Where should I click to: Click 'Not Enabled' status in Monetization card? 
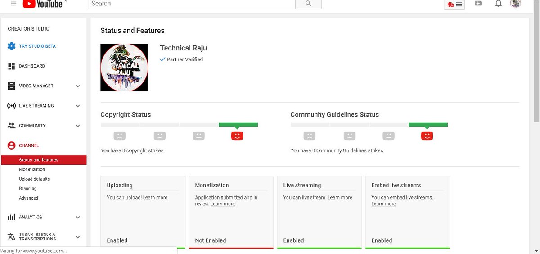pyautogui.click(x=211, y=240)
